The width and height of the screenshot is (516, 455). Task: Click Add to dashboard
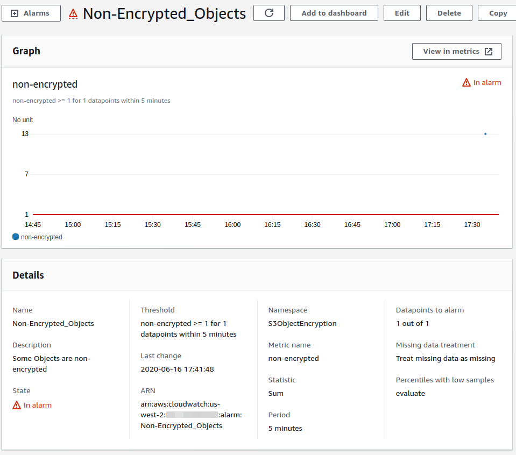click(x=334, y=13)
